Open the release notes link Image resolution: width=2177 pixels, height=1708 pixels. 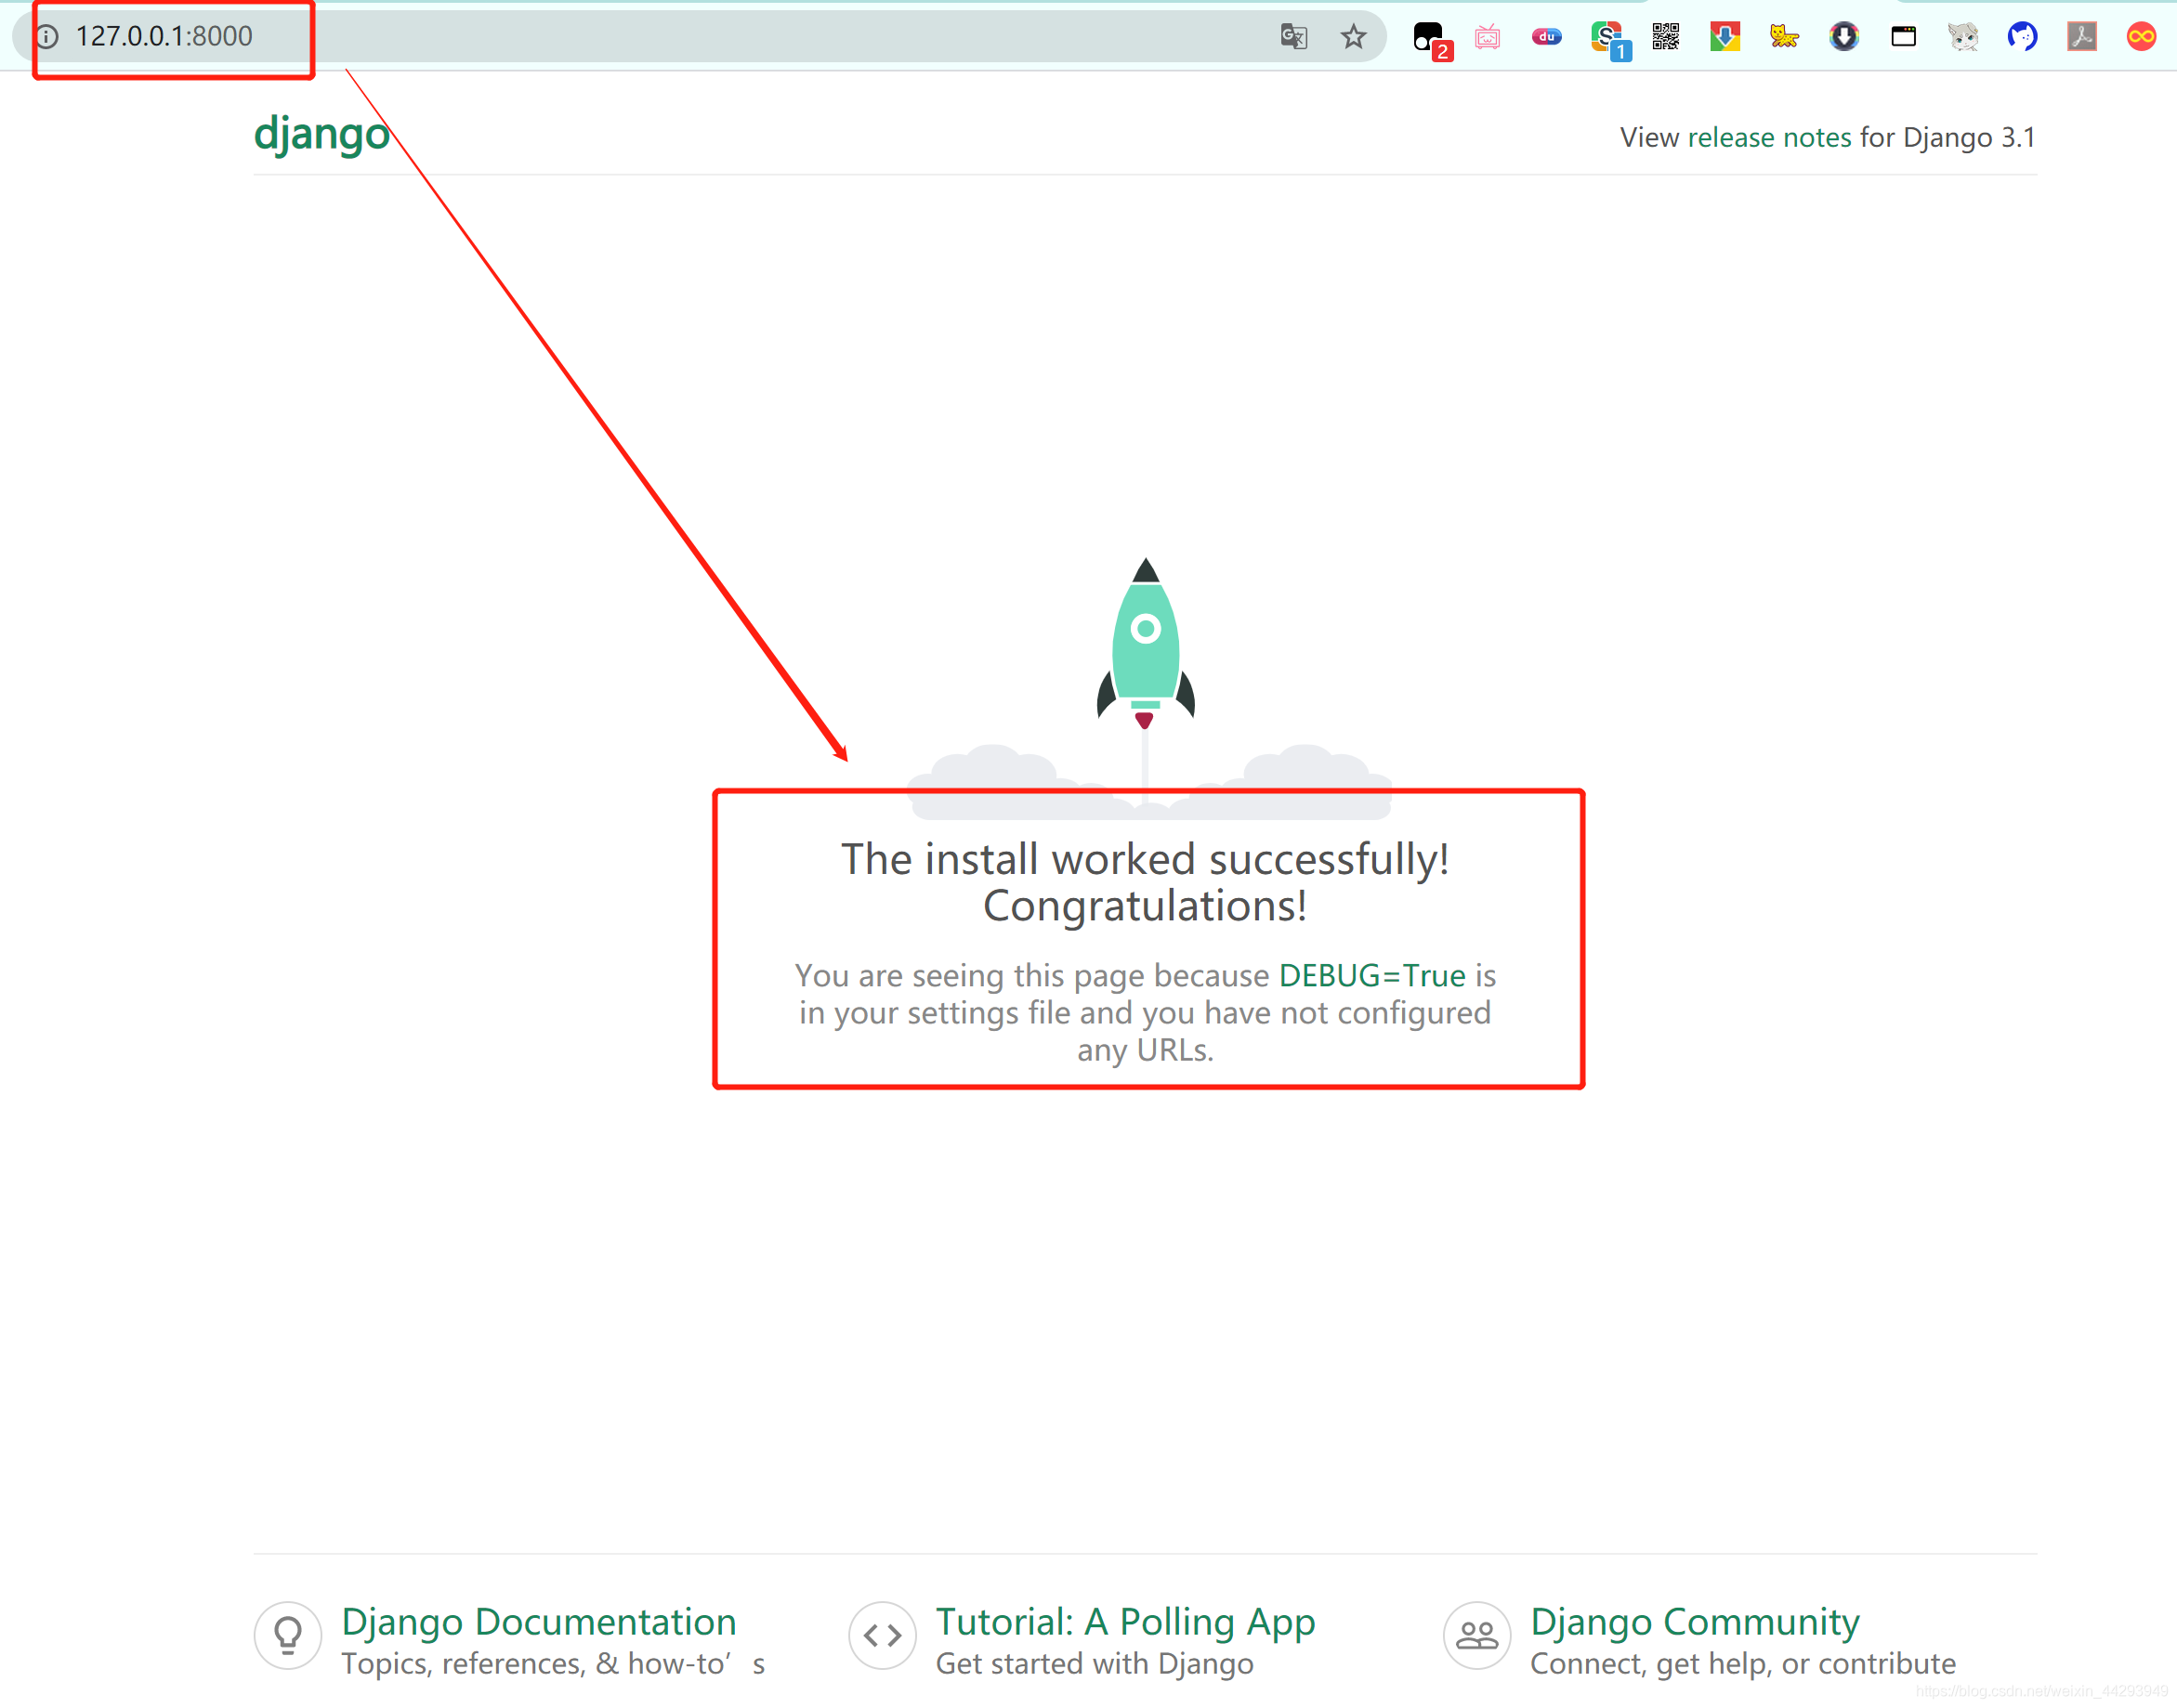pyautogui.click(x=1769, y=137)
